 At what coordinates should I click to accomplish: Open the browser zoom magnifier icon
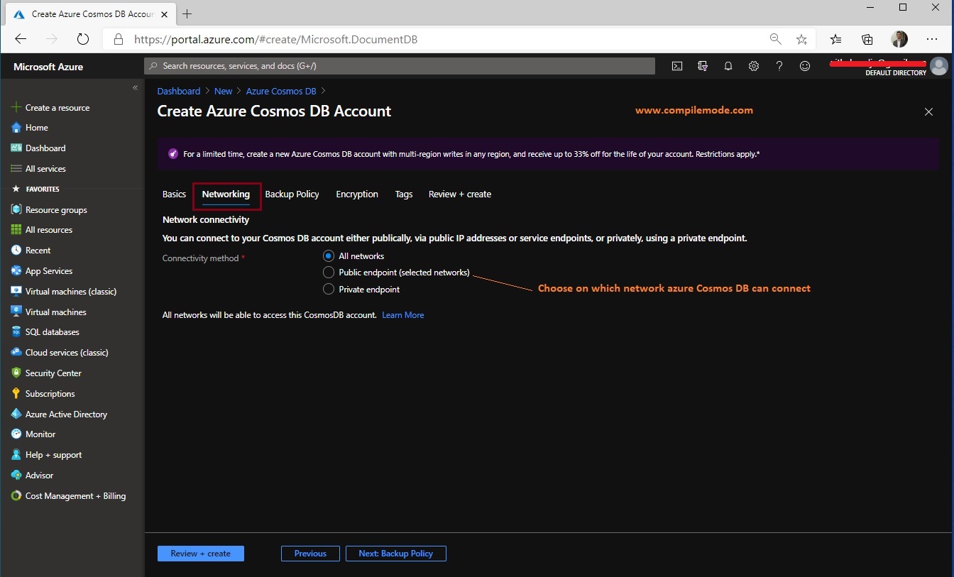(x=775, y=40)
